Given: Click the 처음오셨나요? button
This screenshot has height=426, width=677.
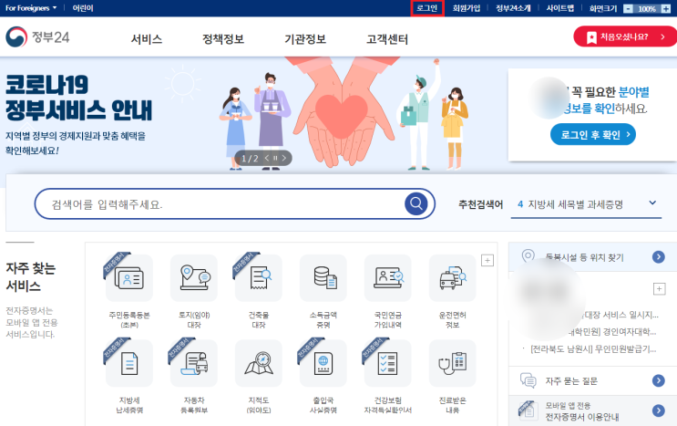Looking at the screenshot, I should [x=625, y=36].
